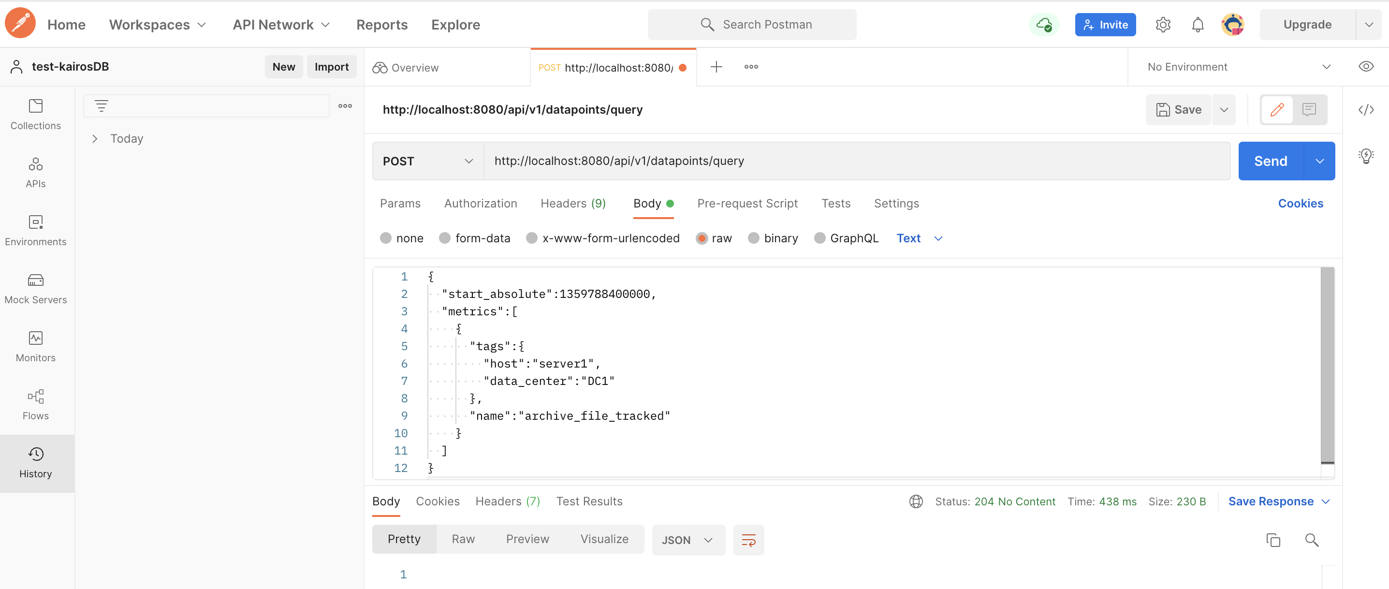Open the Cookies link
The height and width of the screenshot is (589, 1389).
tap(1300, 203)
